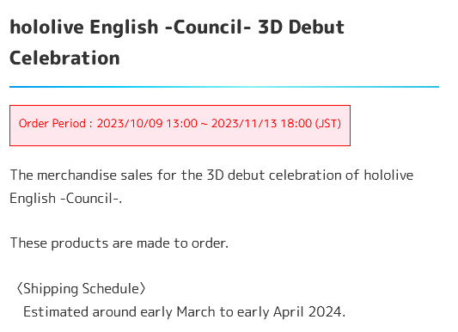Click "Estimated around" in the shipping line
The width and height of the screenshot is (458, 332).
click(80, 312)
